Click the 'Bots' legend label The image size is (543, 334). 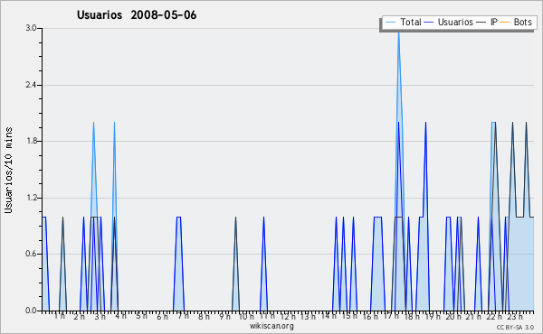click(522, 22)
